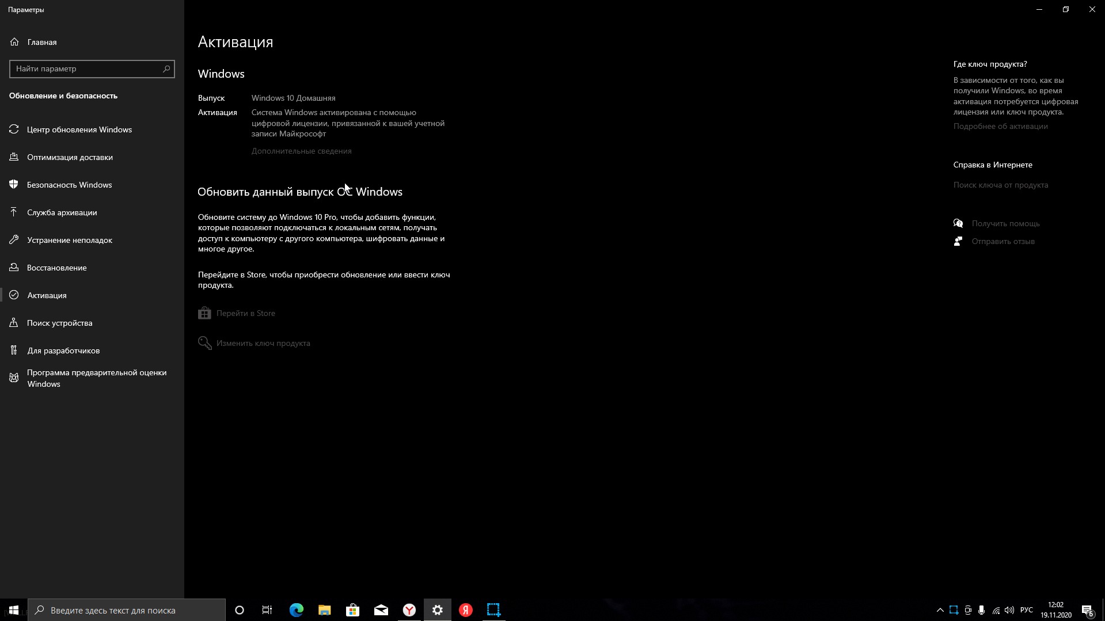Open red Yandex app on taskbar
The height and width of the screenshot is (621, 1105).
(x=466, y=610)
